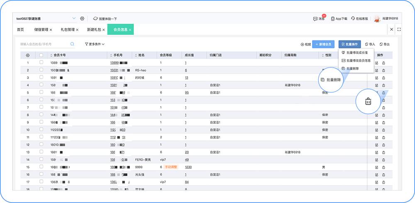The width and height of the screenshot is (415, 203).
Task: Open the 消息 messages icon
Action: (315, 19)
